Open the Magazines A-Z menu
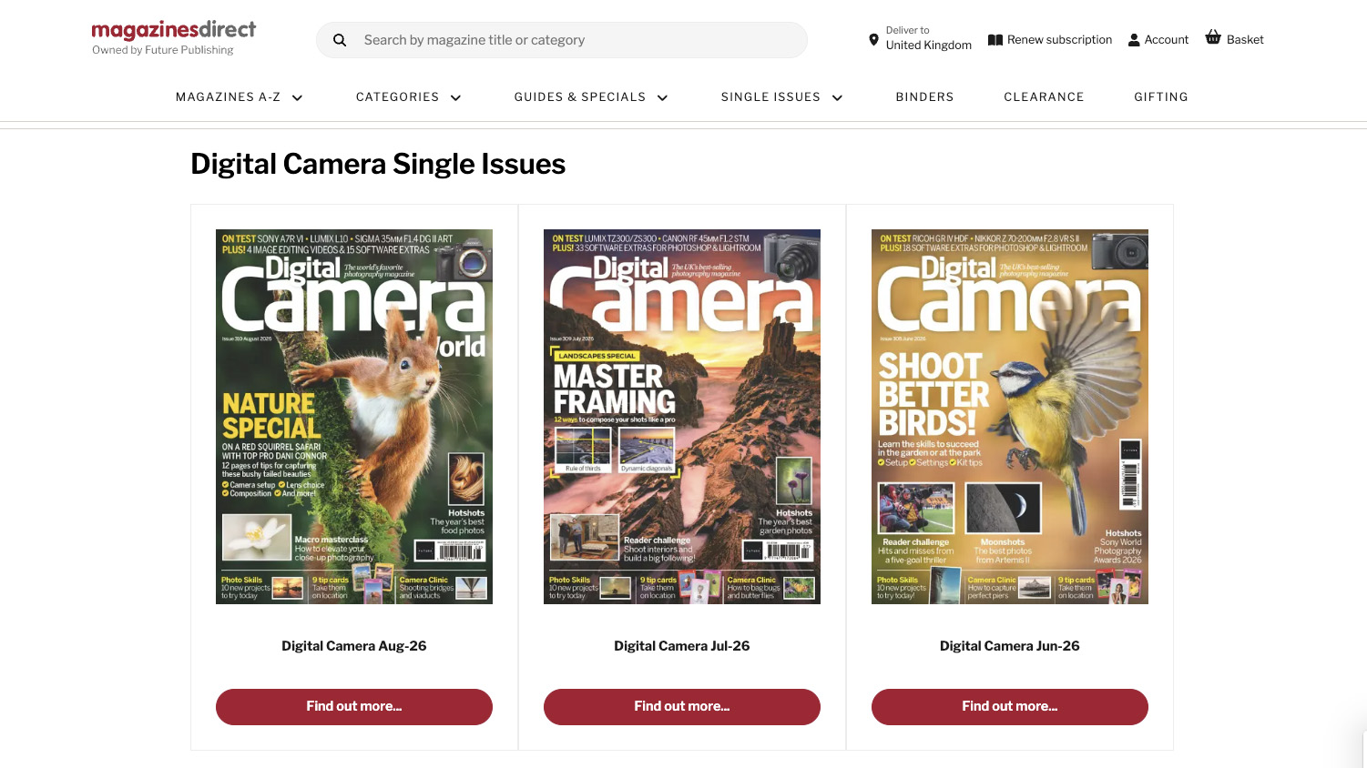Image resolution: width=1367 pixels, height=768 pixels. [228, 97]
